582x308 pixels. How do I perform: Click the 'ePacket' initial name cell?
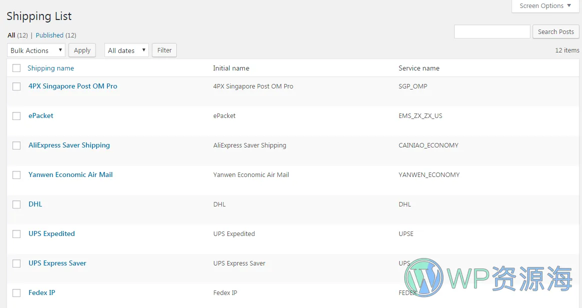tap(225, 116)
